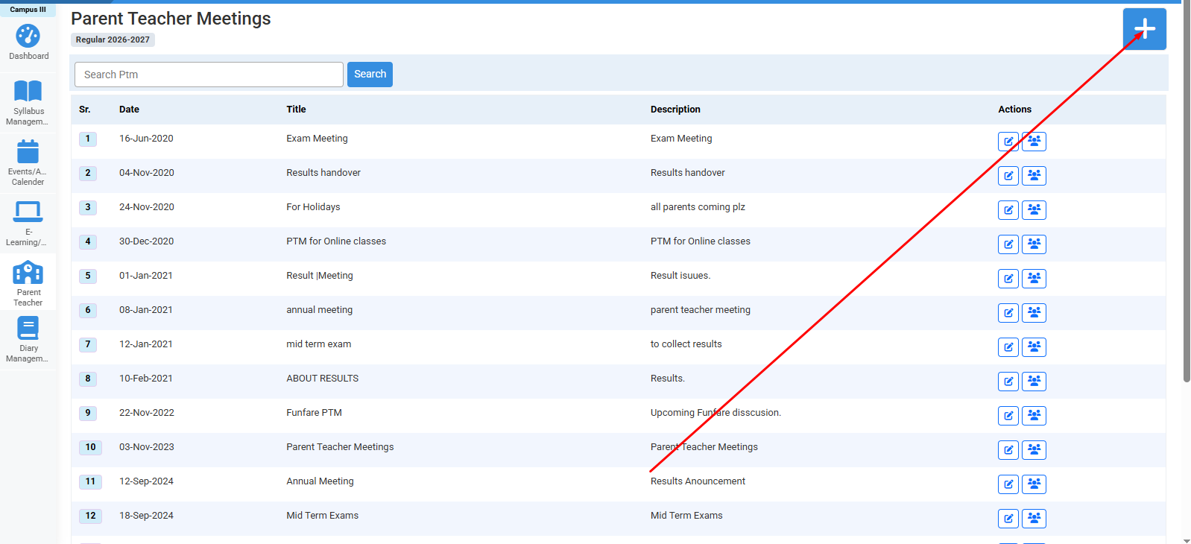Open attendees for PTM for Online classes

click(x=1034, y=244)
